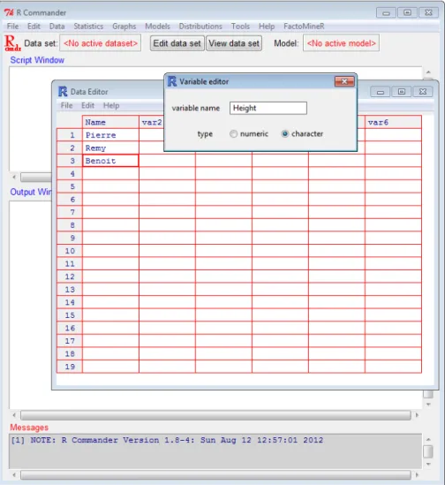This screenshot has height=485, width=445.
Task: Click Script Window scroll left arrow
Action: tap(14, 178)
